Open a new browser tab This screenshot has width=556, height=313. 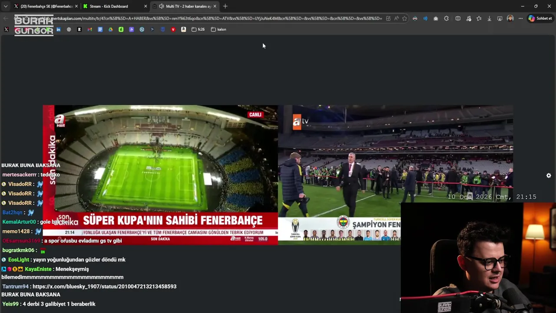[225, 6]
